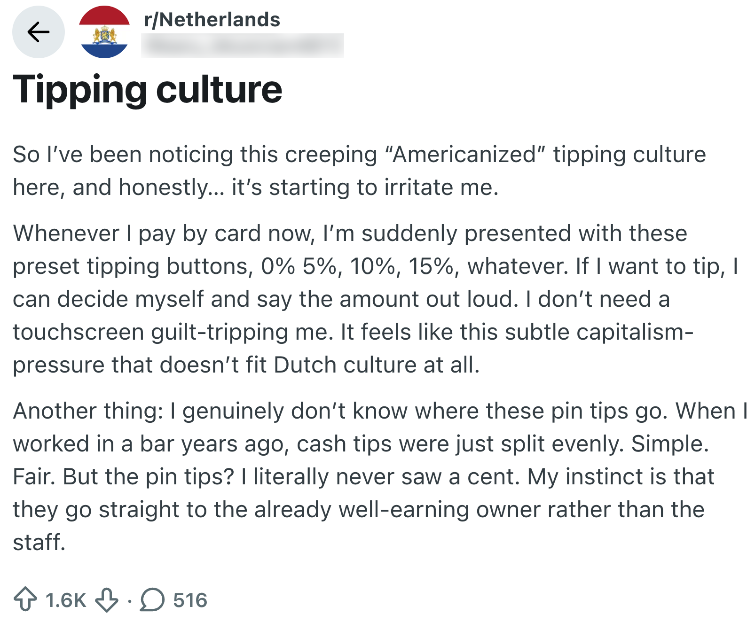Image resolution: width=755 pixels, height=622 pixels.
Task: Open the blurred author profile line
Action: pyautogui.click(x=242, y=46)
